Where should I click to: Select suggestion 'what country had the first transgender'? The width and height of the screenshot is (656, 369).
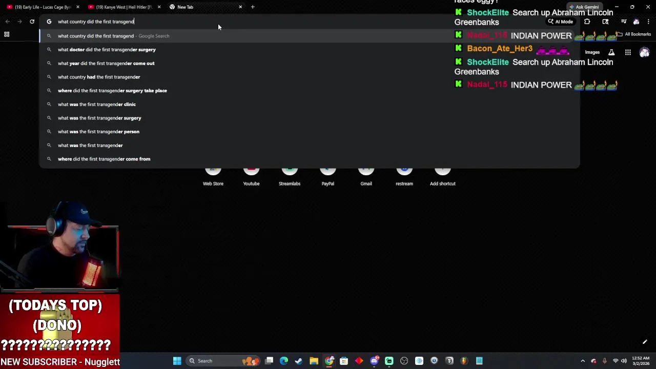pyautogui.click(x=310, y=77)
